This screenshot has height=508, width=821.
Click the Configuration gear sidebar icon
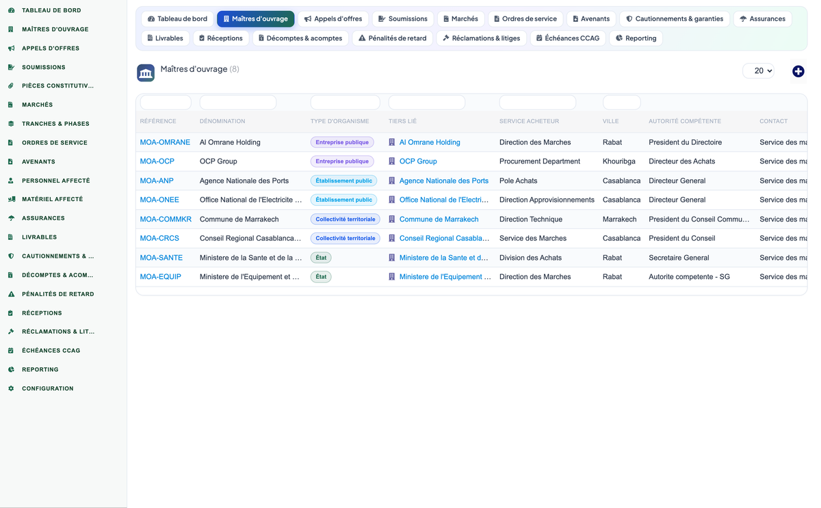pos(11,388)
